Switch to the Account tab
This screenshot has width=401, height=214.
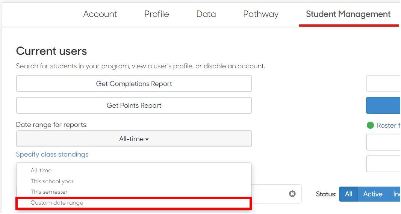100,14
